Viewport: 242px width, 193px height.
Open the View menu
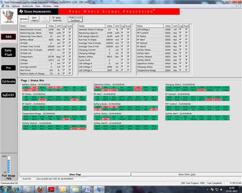38,6
